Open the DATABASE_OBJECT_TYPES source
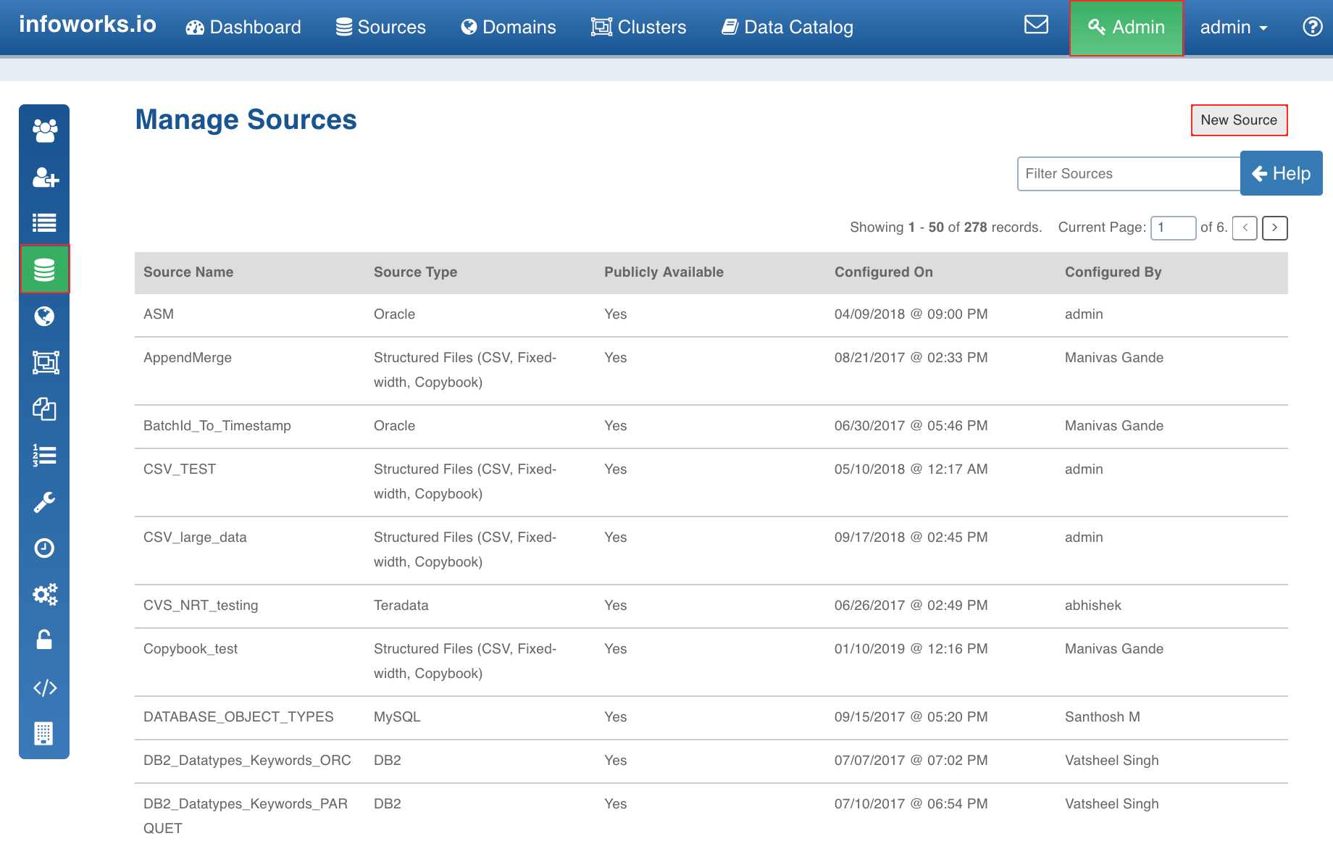The width and height of the screenshot is (1333, 849). (238, 717)
